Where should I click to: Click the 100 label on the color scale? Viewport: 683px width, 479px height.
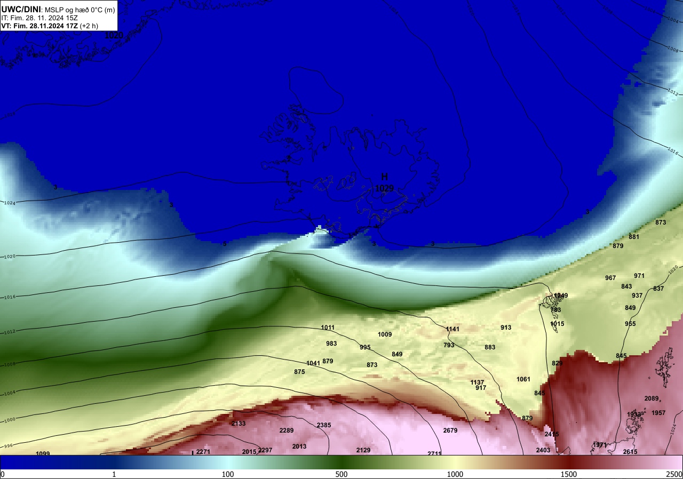pos(228,474)
